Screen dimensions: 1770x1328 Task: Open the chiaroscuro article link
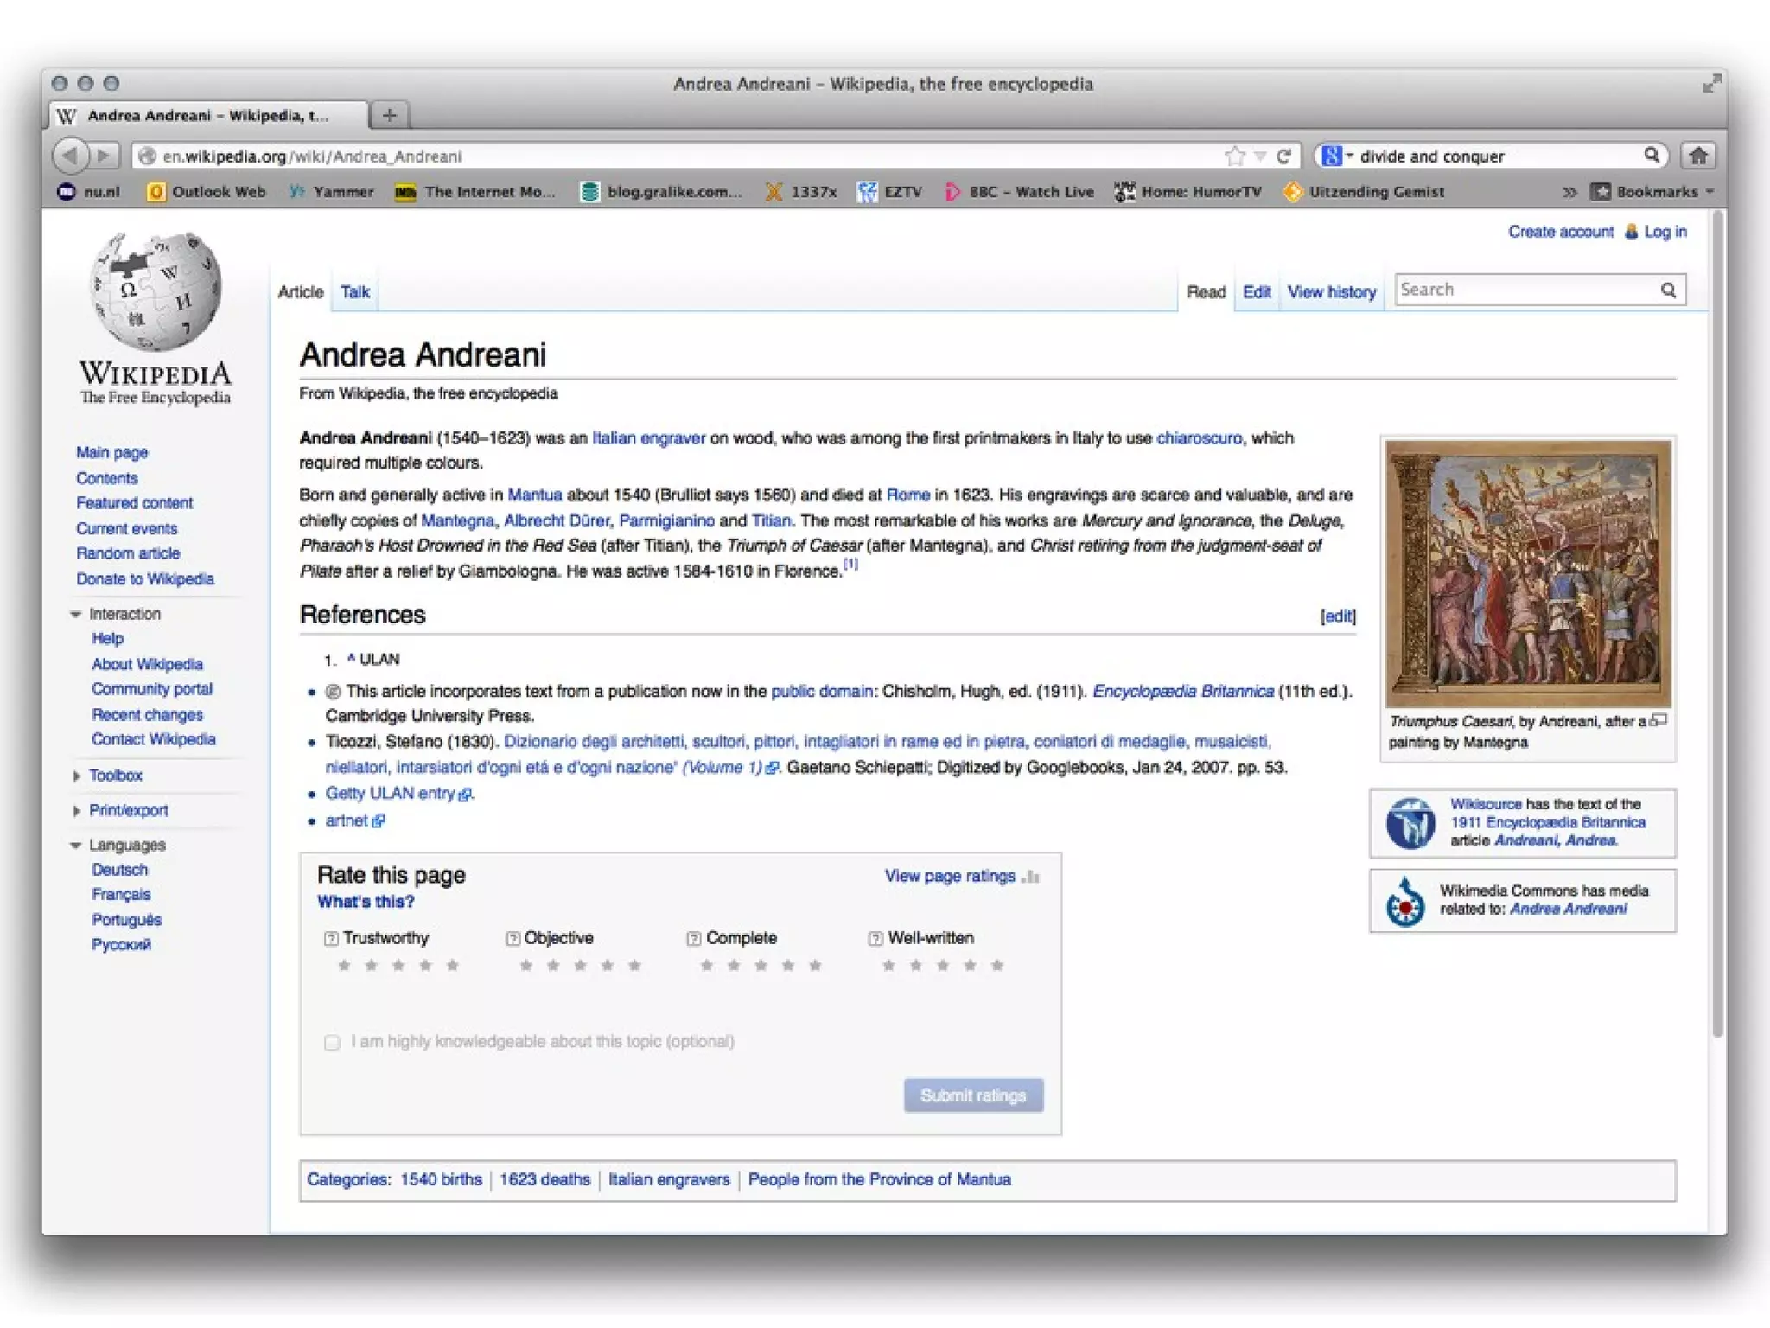[x=1199, y=438]
